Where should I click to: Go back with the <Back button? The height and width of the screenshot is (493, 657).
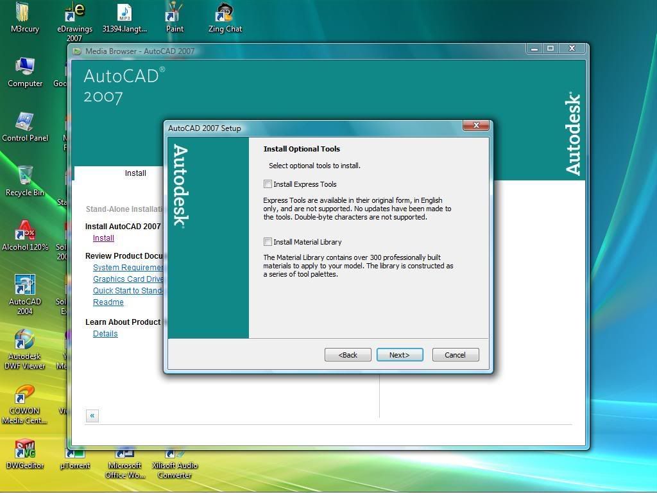point(348,355)
